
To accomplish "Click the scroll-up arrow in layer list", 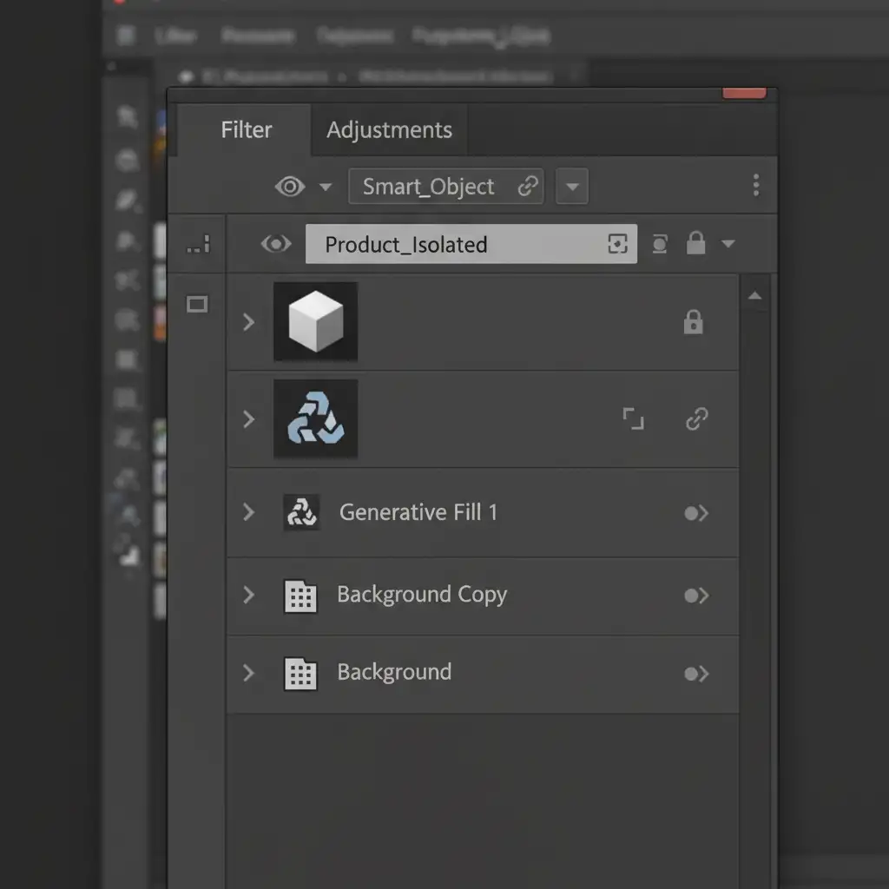I will pos(754,296).
